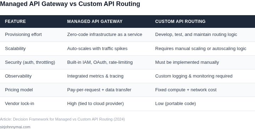
Task: Click the 'FEATURE' column header
Action: coord(15,21)
